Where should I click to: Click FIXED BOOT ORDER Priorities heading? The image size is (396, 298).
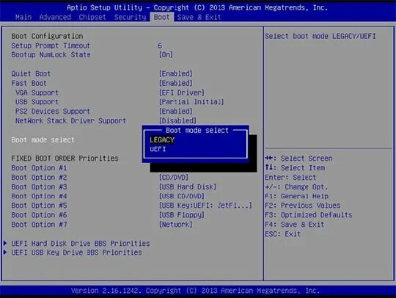pos(65,159)
